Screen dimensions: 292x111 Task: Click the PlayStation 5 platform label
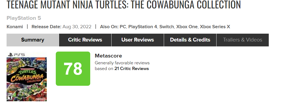[x=24, y=18]
